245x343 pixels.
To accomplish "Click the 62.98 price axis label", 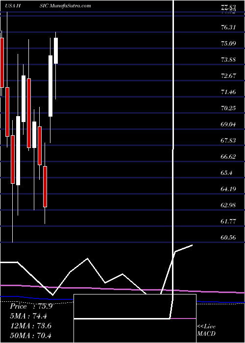I will (x=228, y=205).
